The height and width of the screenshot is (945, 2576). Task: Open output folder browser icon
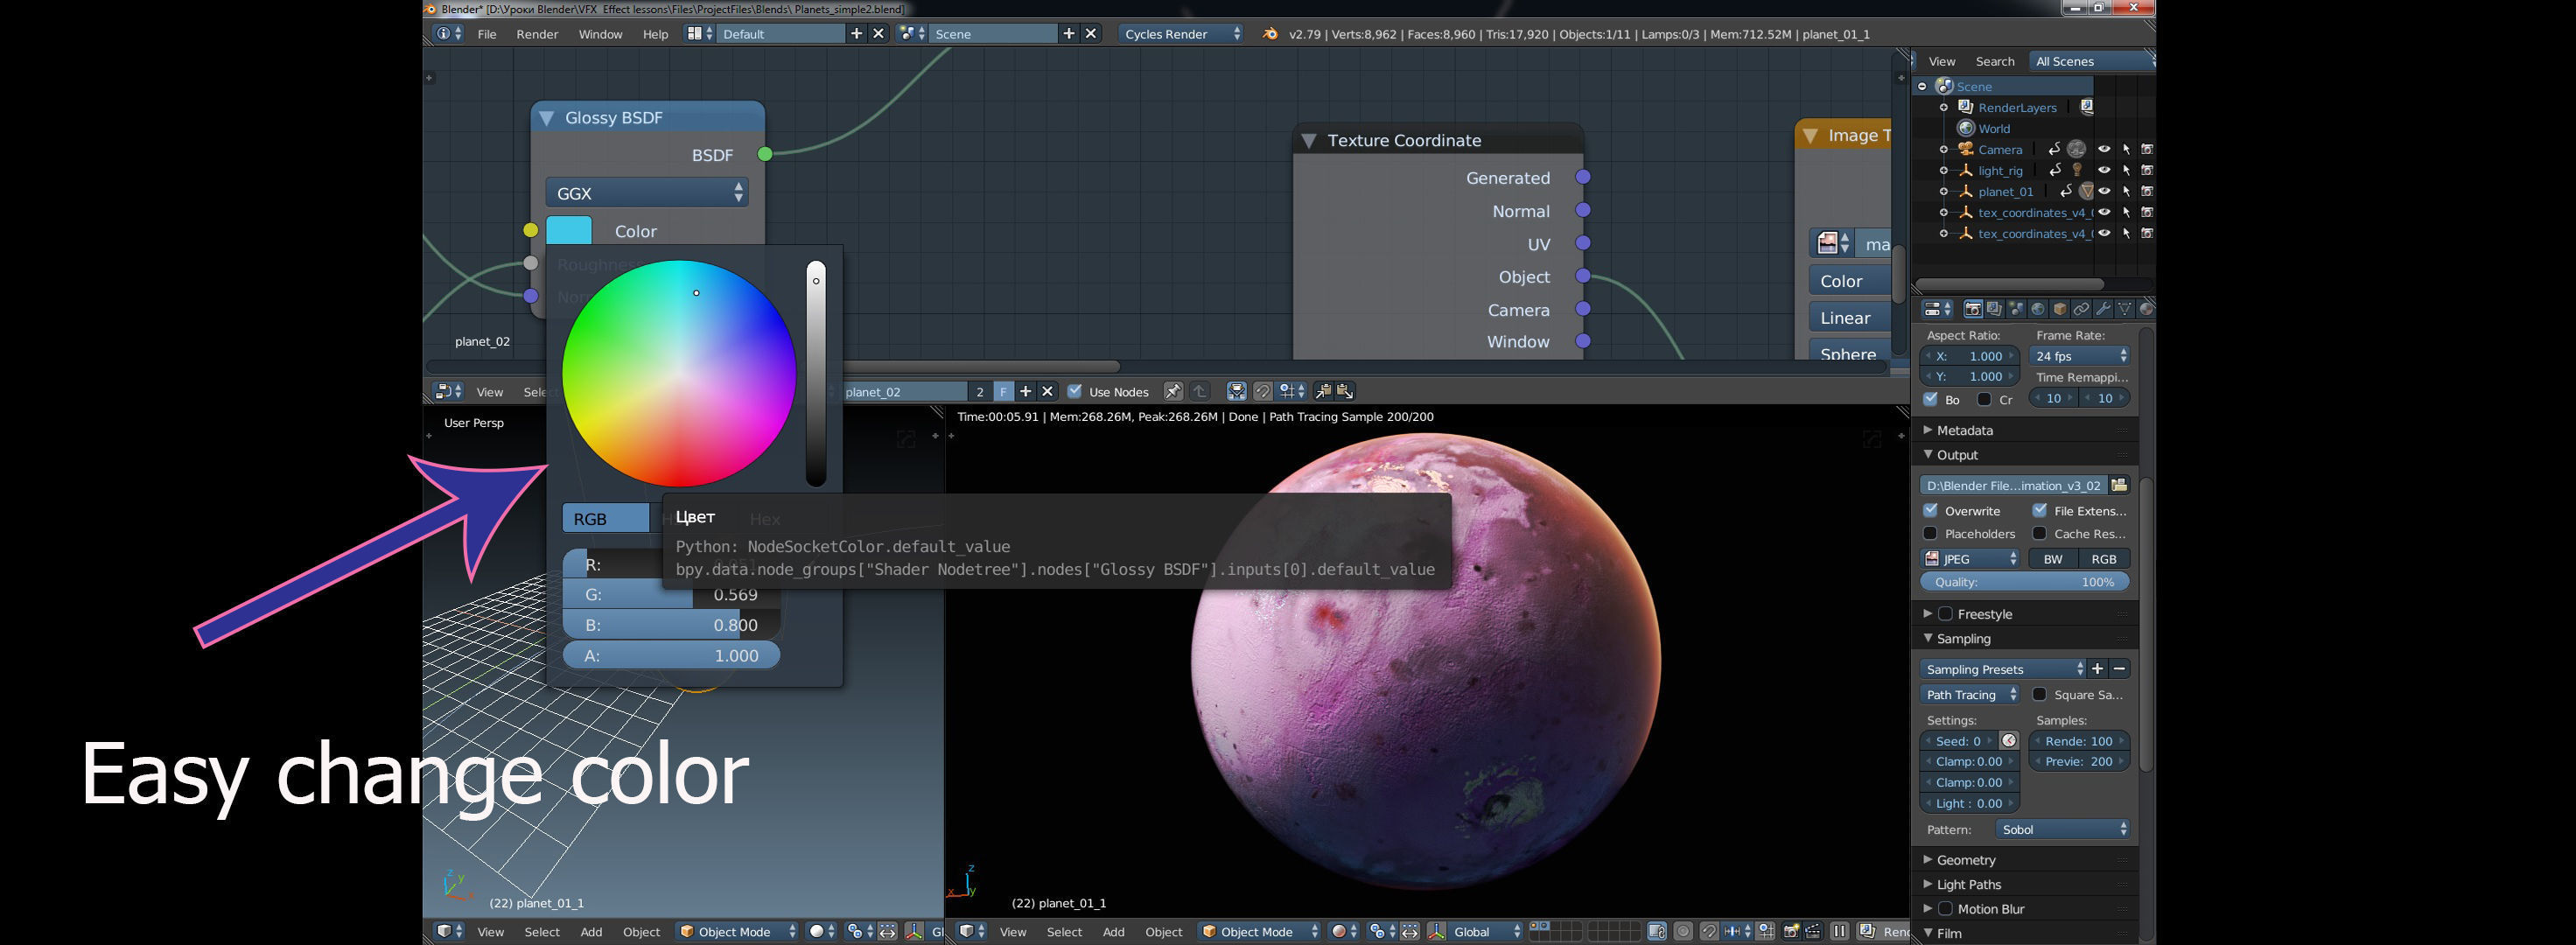tap(2118, 485)
